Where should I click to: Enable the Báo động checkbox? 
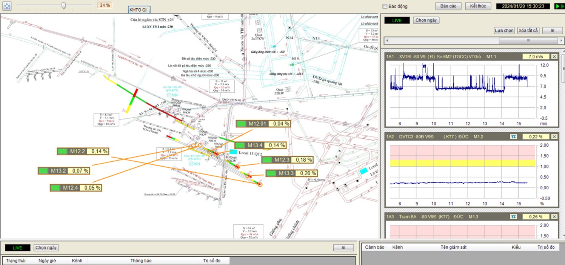coord(385,6)
